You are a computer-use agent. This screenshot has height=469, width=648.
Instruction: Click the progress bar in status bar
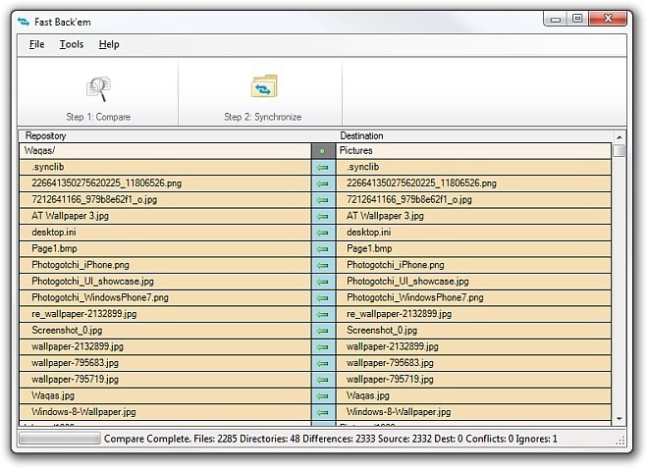[59, 440]
